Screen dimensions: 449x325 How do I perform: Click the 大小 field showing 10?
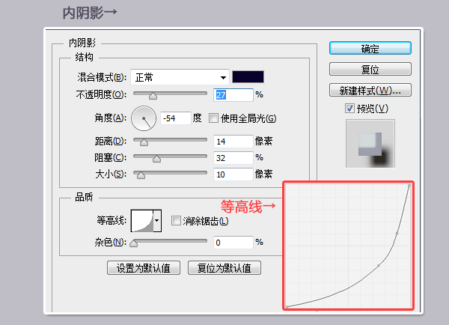(233, 174)
